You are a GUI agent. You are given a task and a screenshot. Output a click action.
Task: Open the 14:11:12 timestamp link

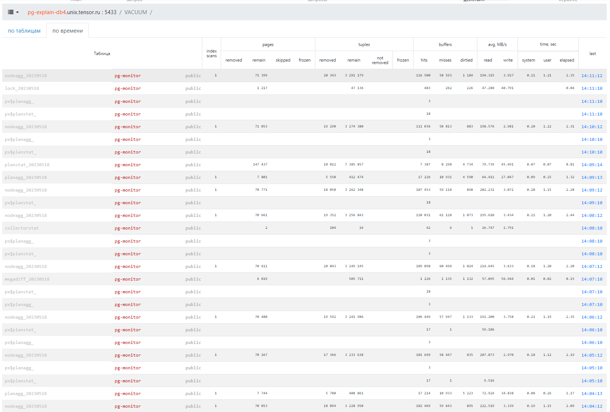(x=592, y=76)
